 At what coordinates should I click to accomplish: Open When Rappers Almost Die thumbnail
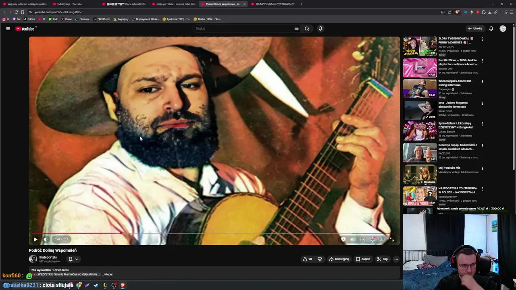pos(420,88)
